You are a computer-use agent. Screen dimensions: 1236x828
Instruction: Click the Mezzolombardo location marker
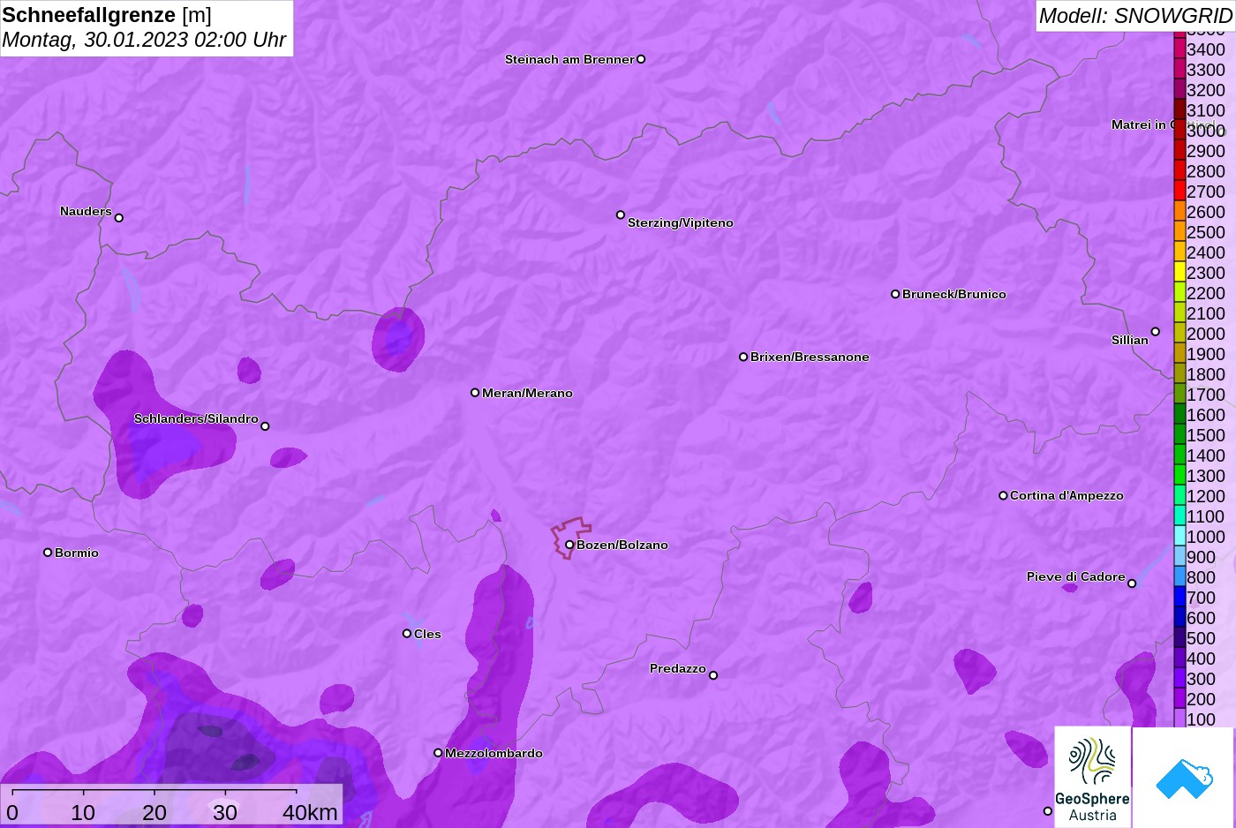point(438,753)
